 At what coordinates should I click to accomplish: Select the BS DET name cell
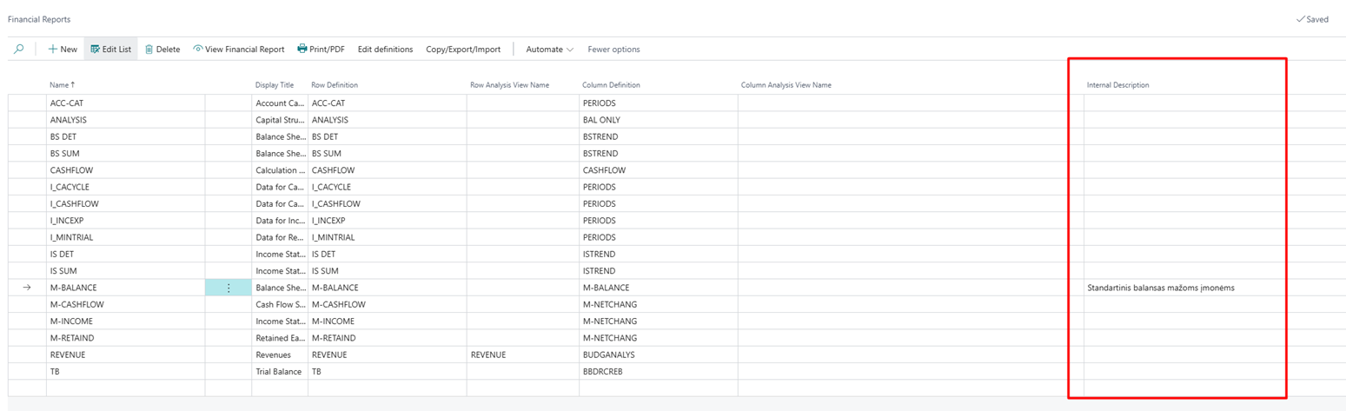tap(126, 136)
